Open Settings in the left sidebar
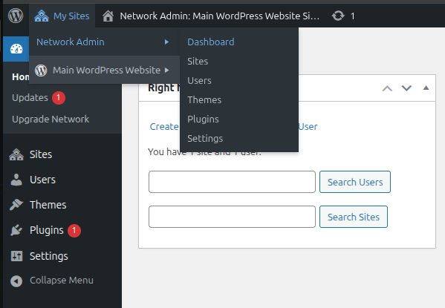 pyautogui.click(x=49, y=256)
